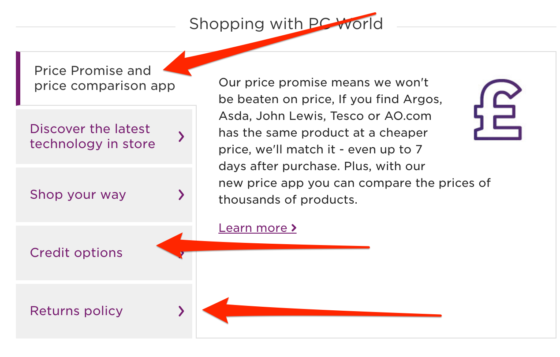Viewport: 560px width, 357px height.
Task: Click the AO.com text in the paragraph
Action: click(x=408, y=116)
